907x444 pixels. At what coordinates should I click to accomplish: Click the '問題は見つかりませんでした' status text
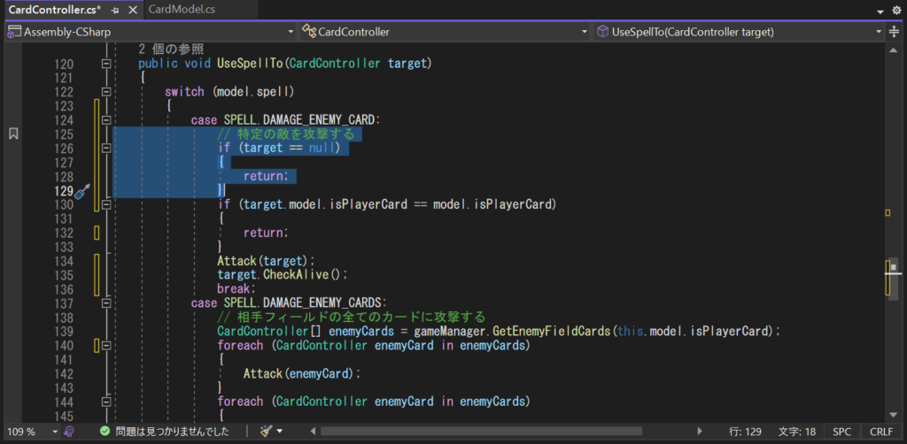[x=172, y=432]
